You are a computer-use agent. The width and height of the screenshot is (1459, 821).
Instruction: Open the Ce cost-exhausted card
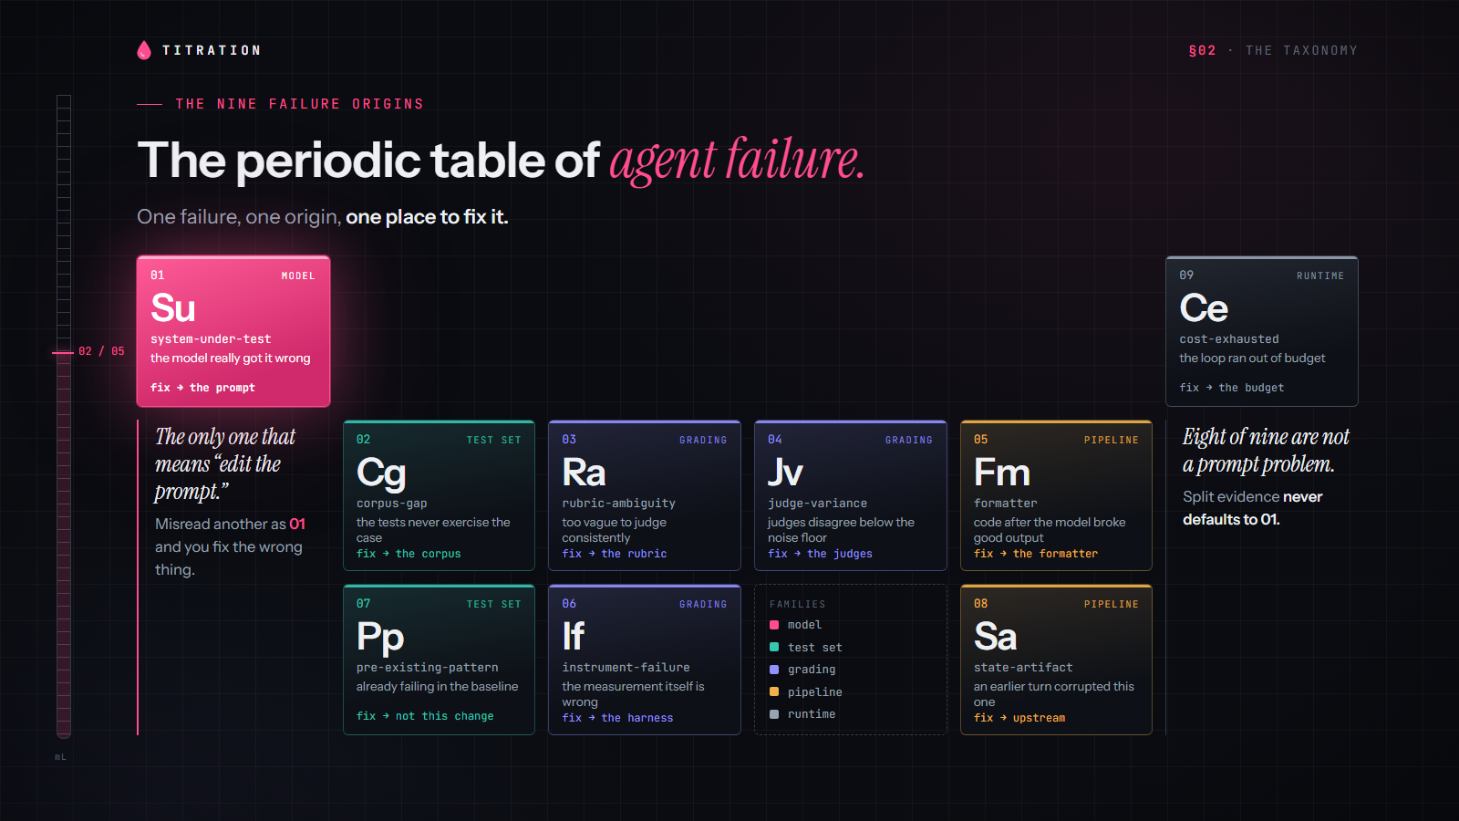1262,331
